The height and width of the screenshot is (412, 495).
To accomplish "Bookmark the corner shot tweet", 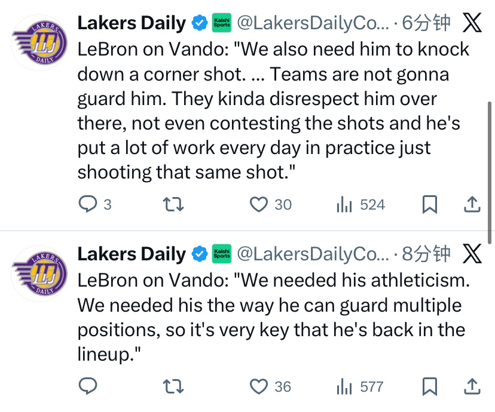I will pos(429,205).
